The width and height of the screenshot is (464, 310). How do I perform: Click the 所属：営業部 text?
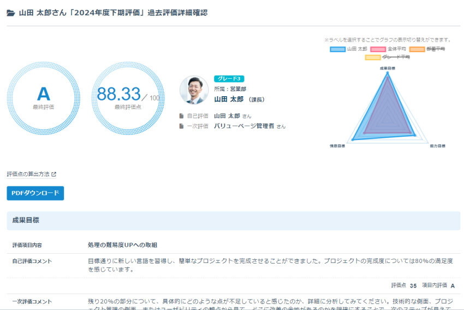tap(230, 89)
